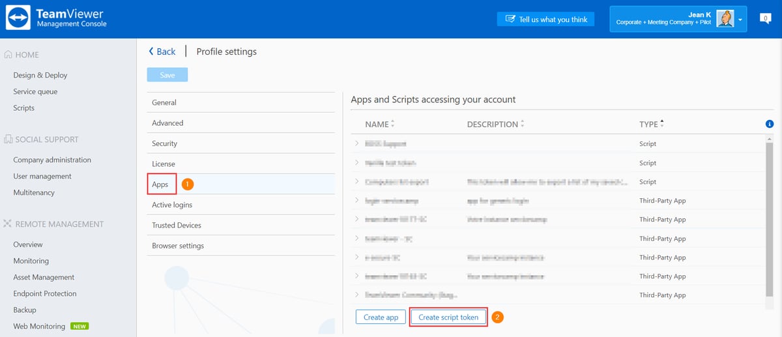
Task: Click the Remote Management section icon
Action: tap(8, 224)
